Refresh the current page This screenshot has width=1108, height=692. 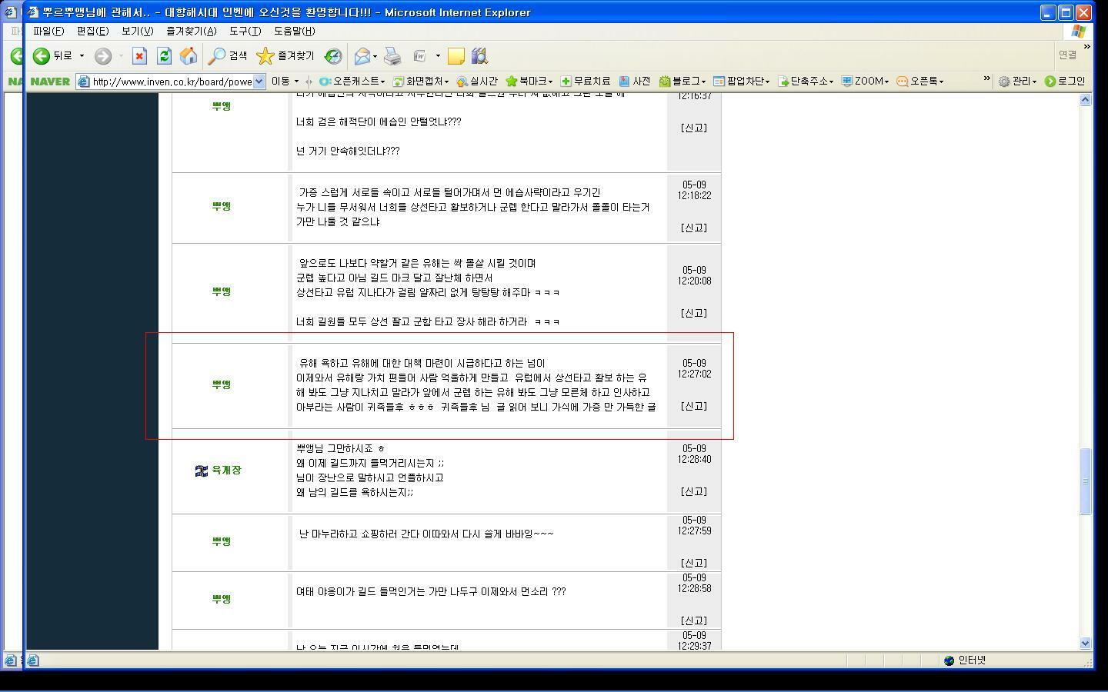coord(164,55)
